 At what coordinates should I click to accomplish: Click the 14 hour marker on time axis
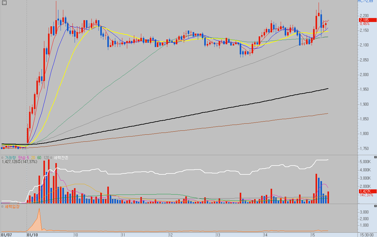click(x=266, y=235)
